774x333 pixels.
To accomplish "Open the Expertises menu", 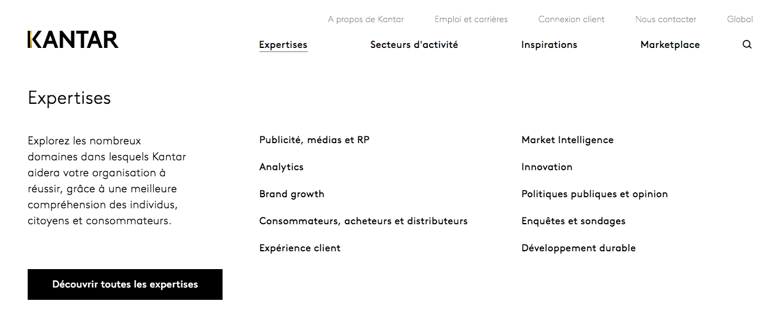I will (x=283, y=45).
